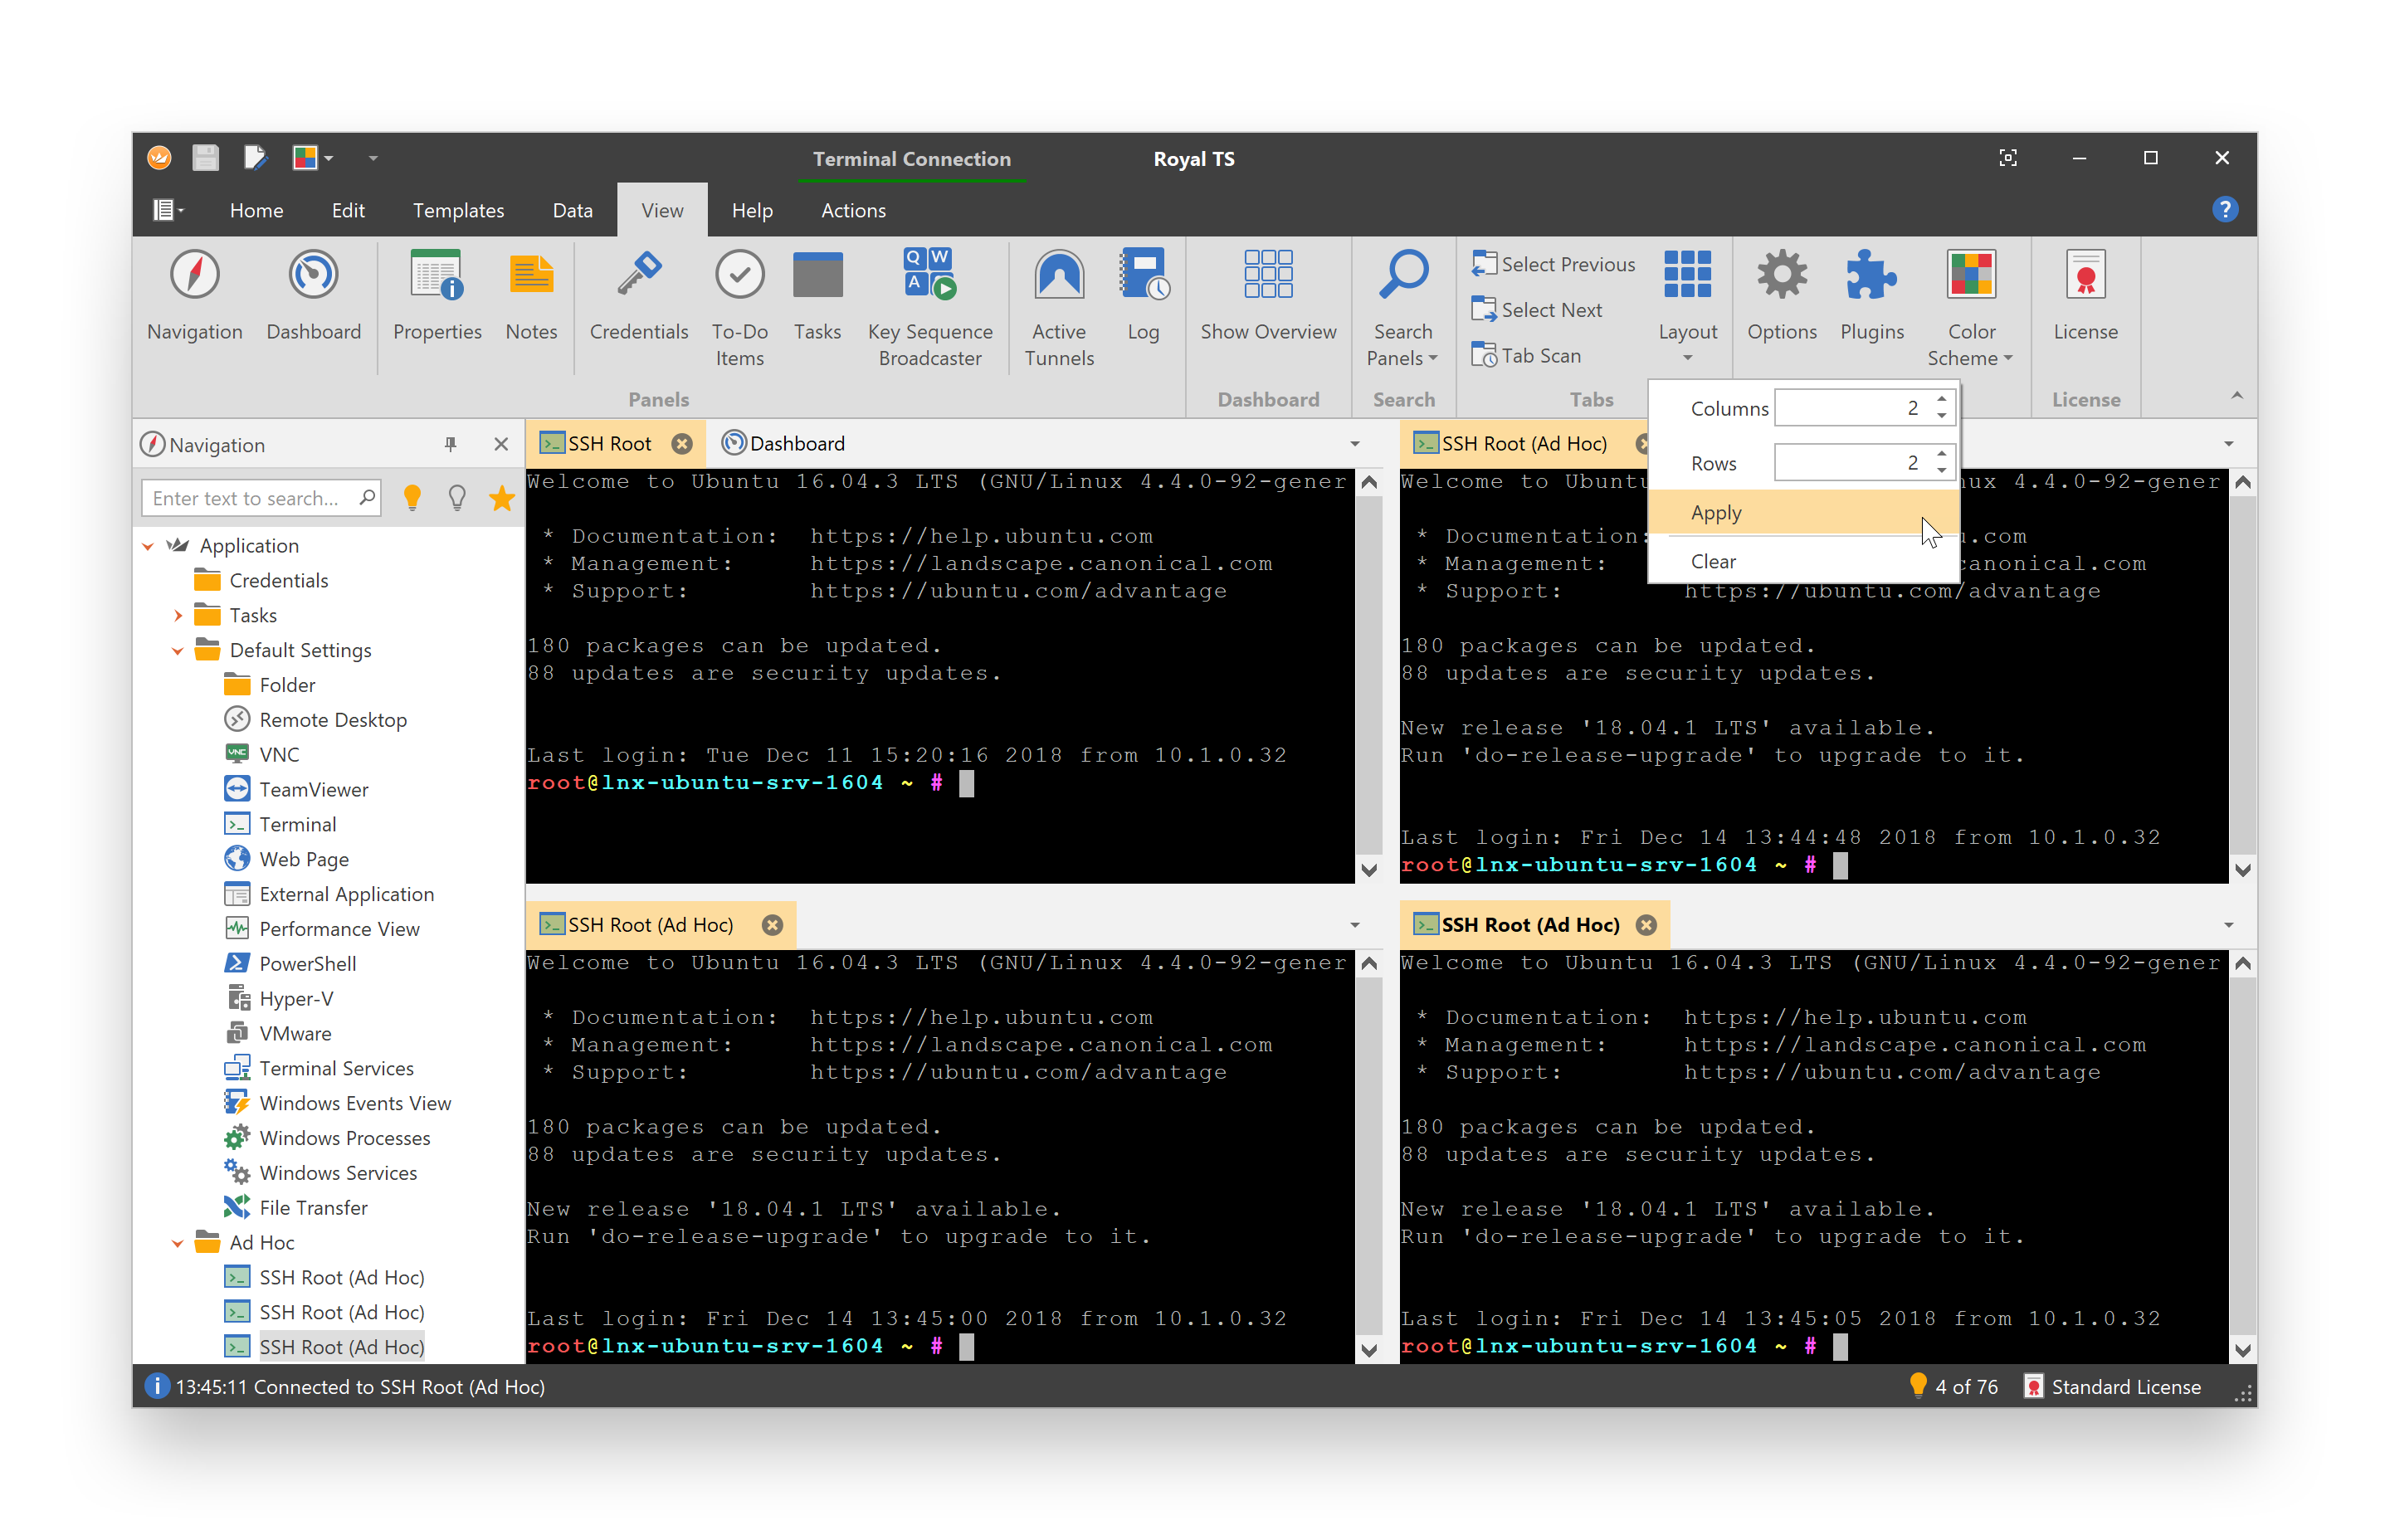
Task: Select Windows Events View item
Action: [x=355, y=1104]
